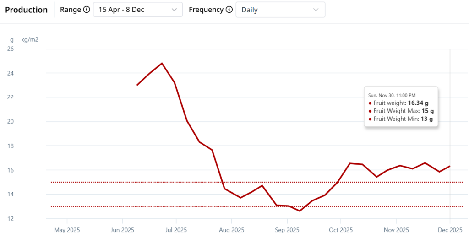Click the red bullet beside Fruit Weight Max
Image resolution: width=469 pixels, height=238 pixels.
370,111
